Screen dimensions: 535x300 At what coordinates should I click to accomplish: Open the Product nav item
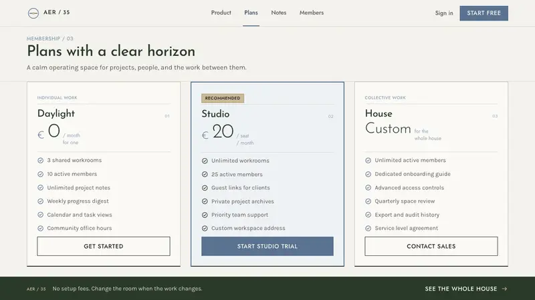[x=221, y=13]
